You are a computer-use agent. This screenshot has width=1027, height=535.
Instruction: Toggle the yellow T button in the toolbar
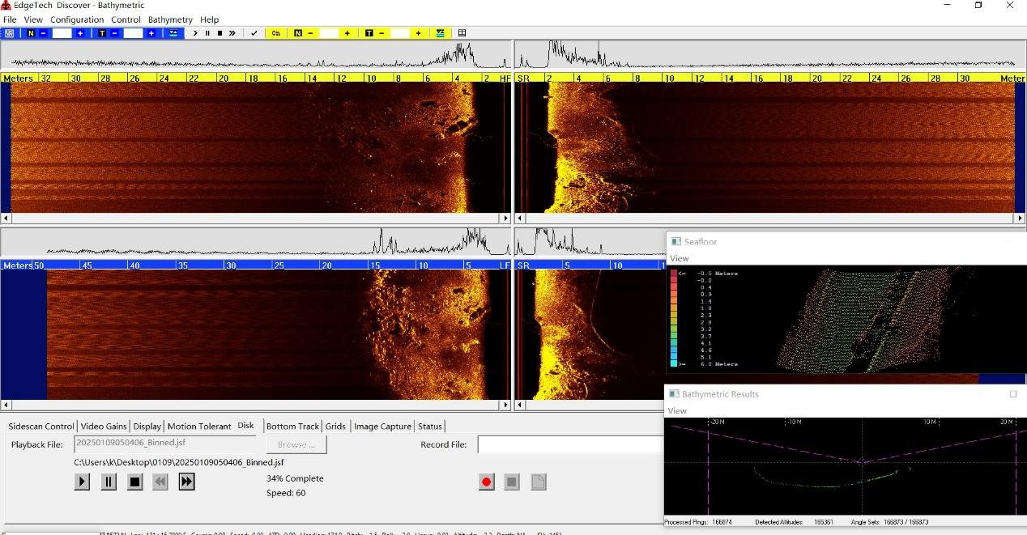(369, 33)
